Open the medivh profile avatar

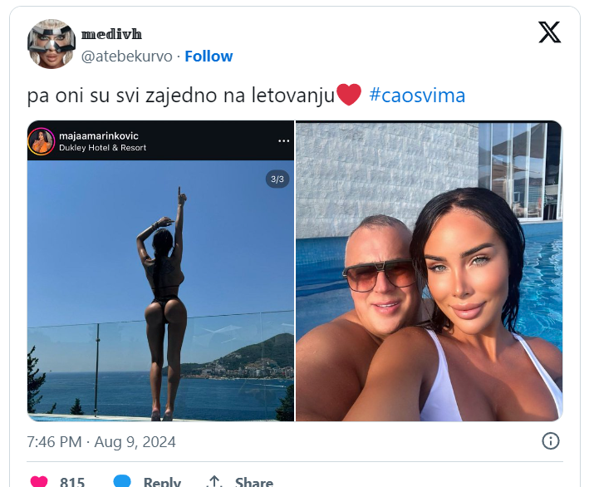click(52, 44)
